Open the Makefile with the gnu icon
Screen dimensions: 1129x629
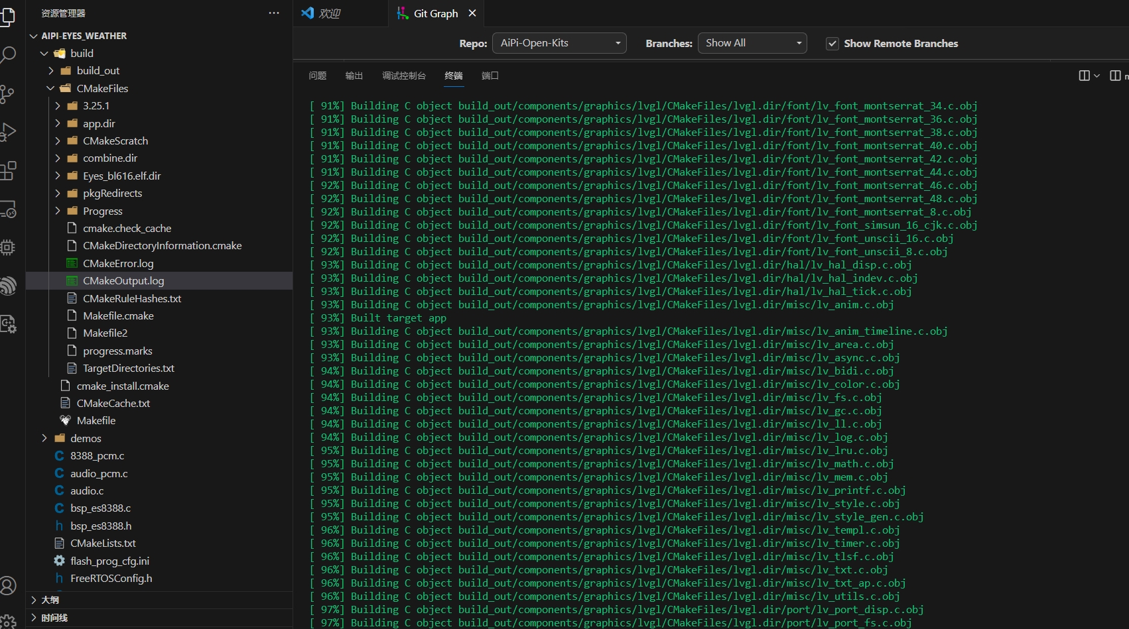(x=159, y=420)
